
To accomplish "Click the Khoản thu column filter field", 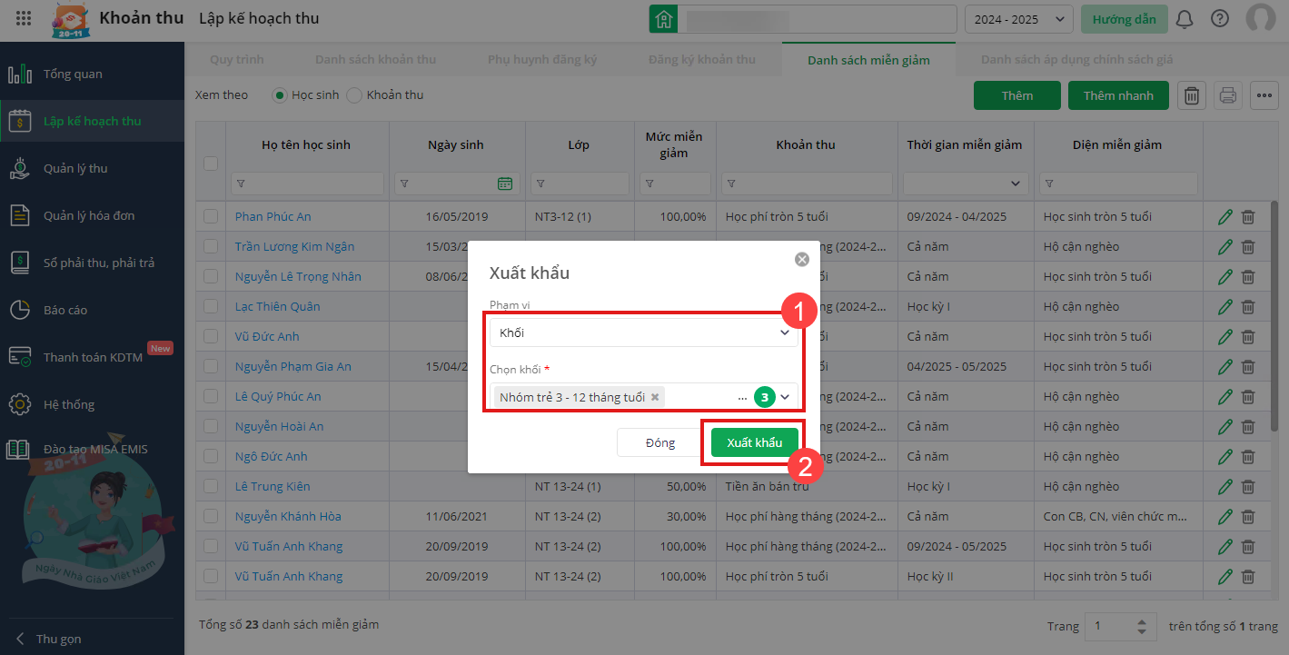I will 806,184.
